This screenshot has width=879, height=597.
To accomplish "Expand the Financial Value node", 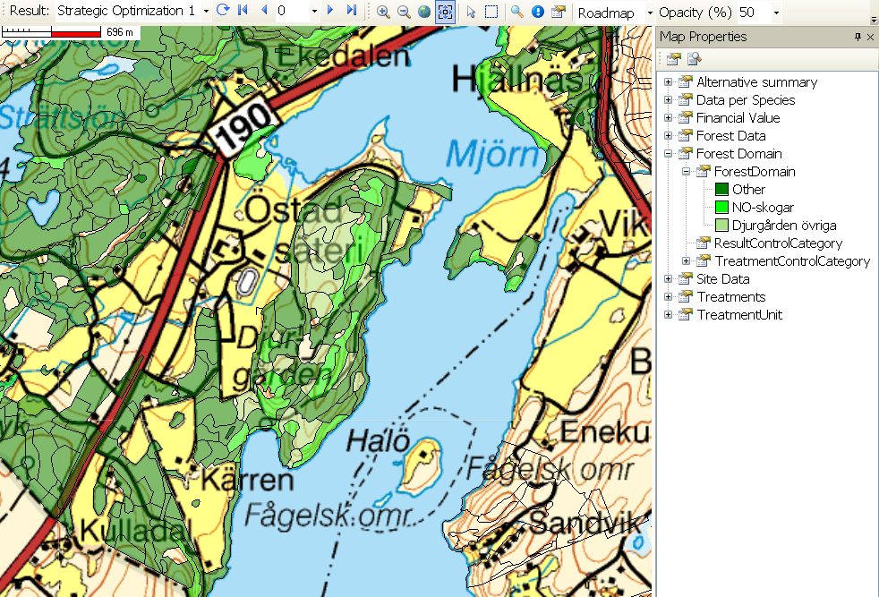I will tap(669, 118).
